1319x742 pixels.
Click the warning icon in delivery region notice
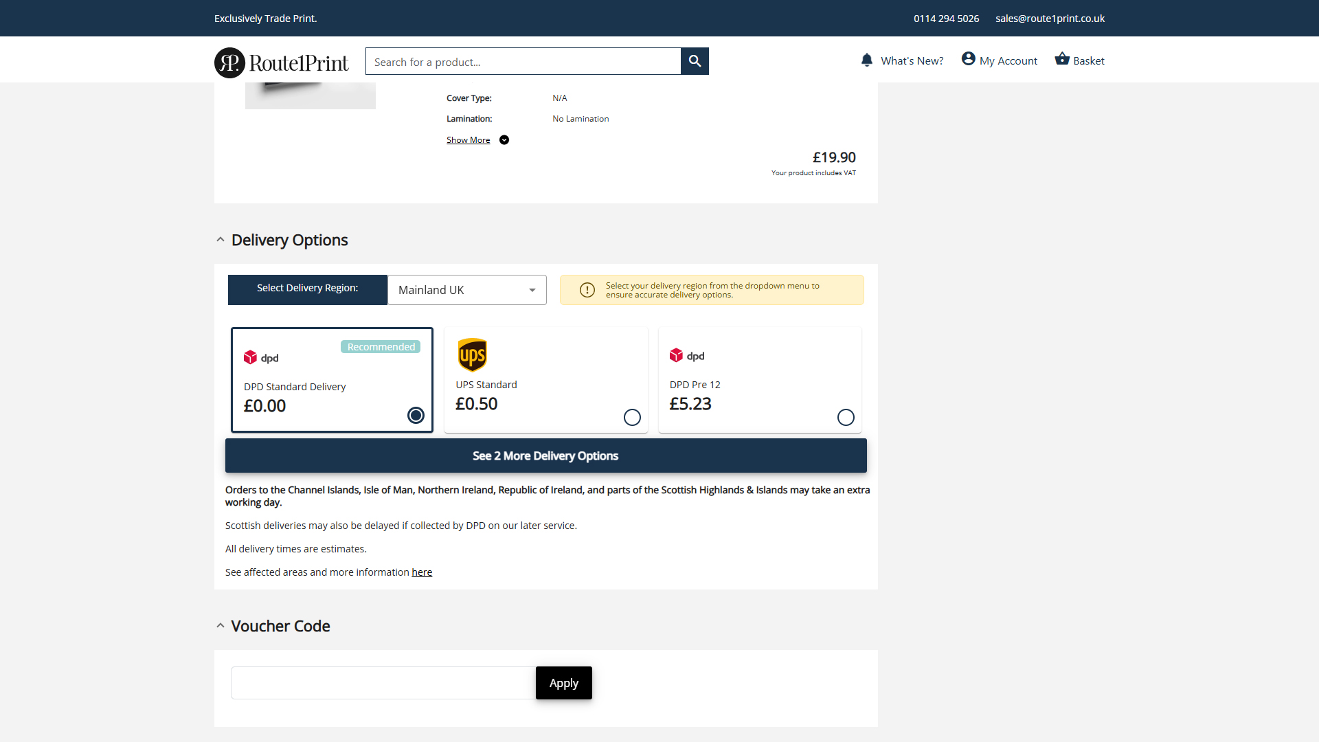[x=587, y=290]
